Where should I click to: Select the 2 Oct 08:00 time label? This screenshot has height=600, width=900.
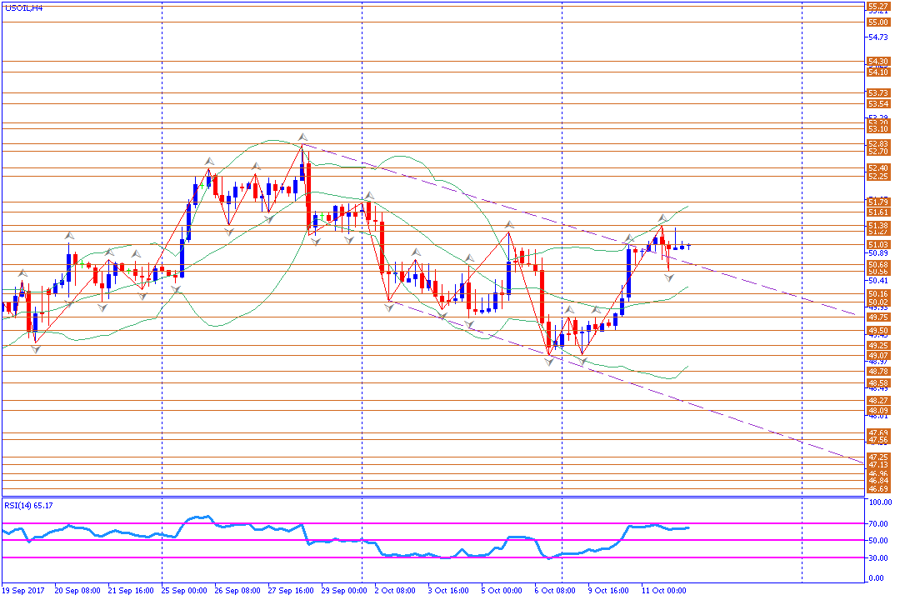pyautogui.click(x=395, y=590)
